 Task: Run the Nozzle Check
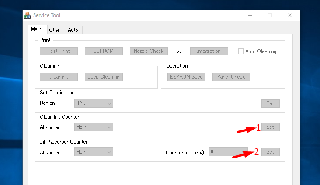(x=149, y=51)
